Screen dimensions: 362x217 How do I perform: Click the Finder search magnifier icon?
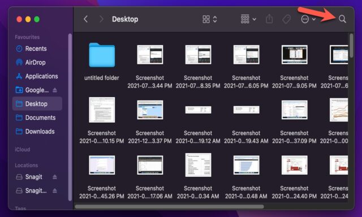tap(342, 19)
